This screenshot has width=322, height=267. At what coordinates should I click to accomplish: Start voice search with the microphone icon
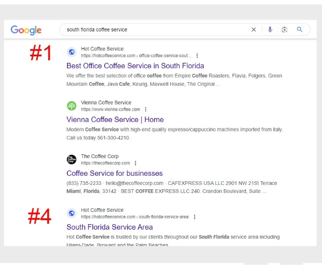tap(270, 29)
